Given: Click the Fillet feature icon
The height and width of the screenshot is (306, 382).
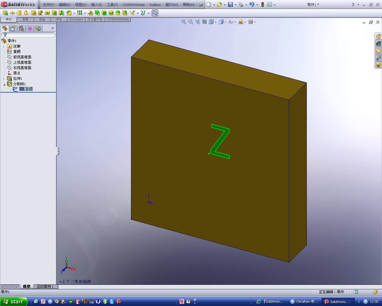Looking at the screenshot, I should point(69,13).
